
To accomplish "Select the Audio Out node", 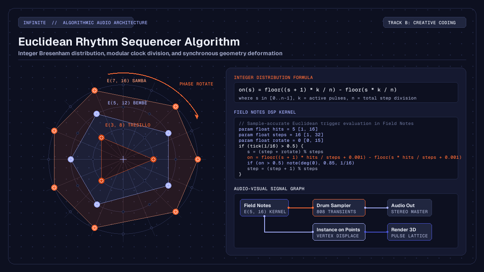I will pos(409,208).
